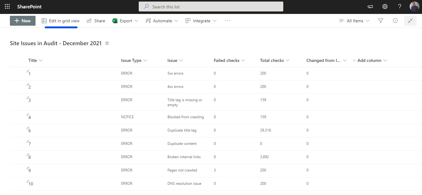Image resolution: width=422 pixels, height=195 pixels.
Task: Click Edit in grid view
Action: [x=61, y=21]
